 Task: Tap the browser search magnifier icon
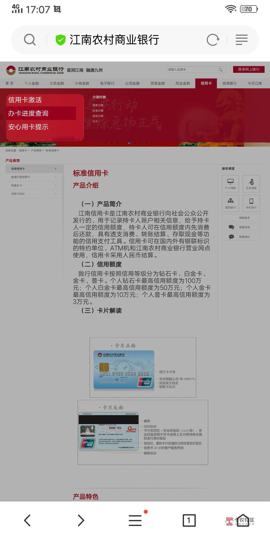[x=30, y=40]
